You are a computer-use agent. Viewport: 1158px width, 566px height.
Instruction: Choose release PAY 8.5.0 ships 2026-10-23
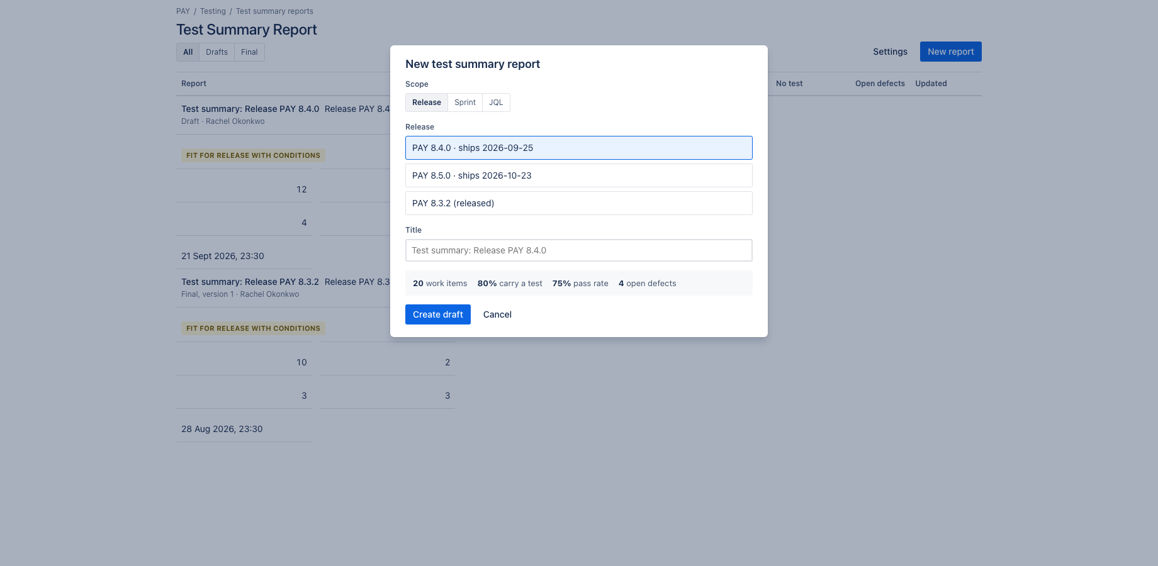pyautogui.click(x=579, y=175)
